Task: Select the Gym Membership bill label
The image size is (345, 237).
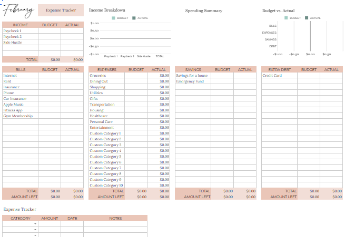Action: (x=18, y=116)
